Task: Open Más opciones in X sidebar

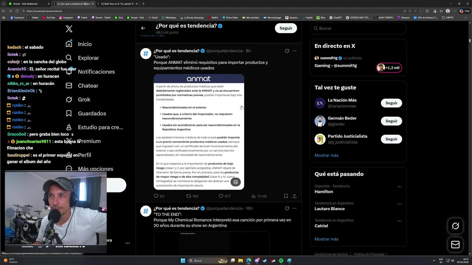Action: [89, 169]
